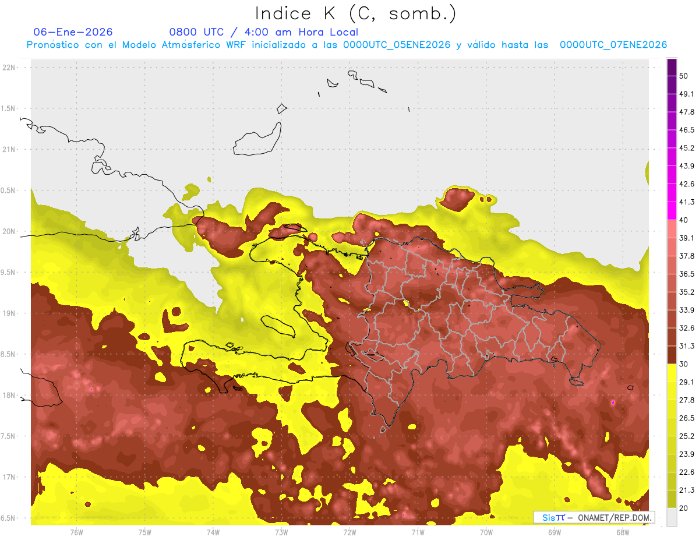Image resolution: width=699 pixels, height=540 pixels.
Task: Click the colorbar value '45.2'
Action: point(687,148)
